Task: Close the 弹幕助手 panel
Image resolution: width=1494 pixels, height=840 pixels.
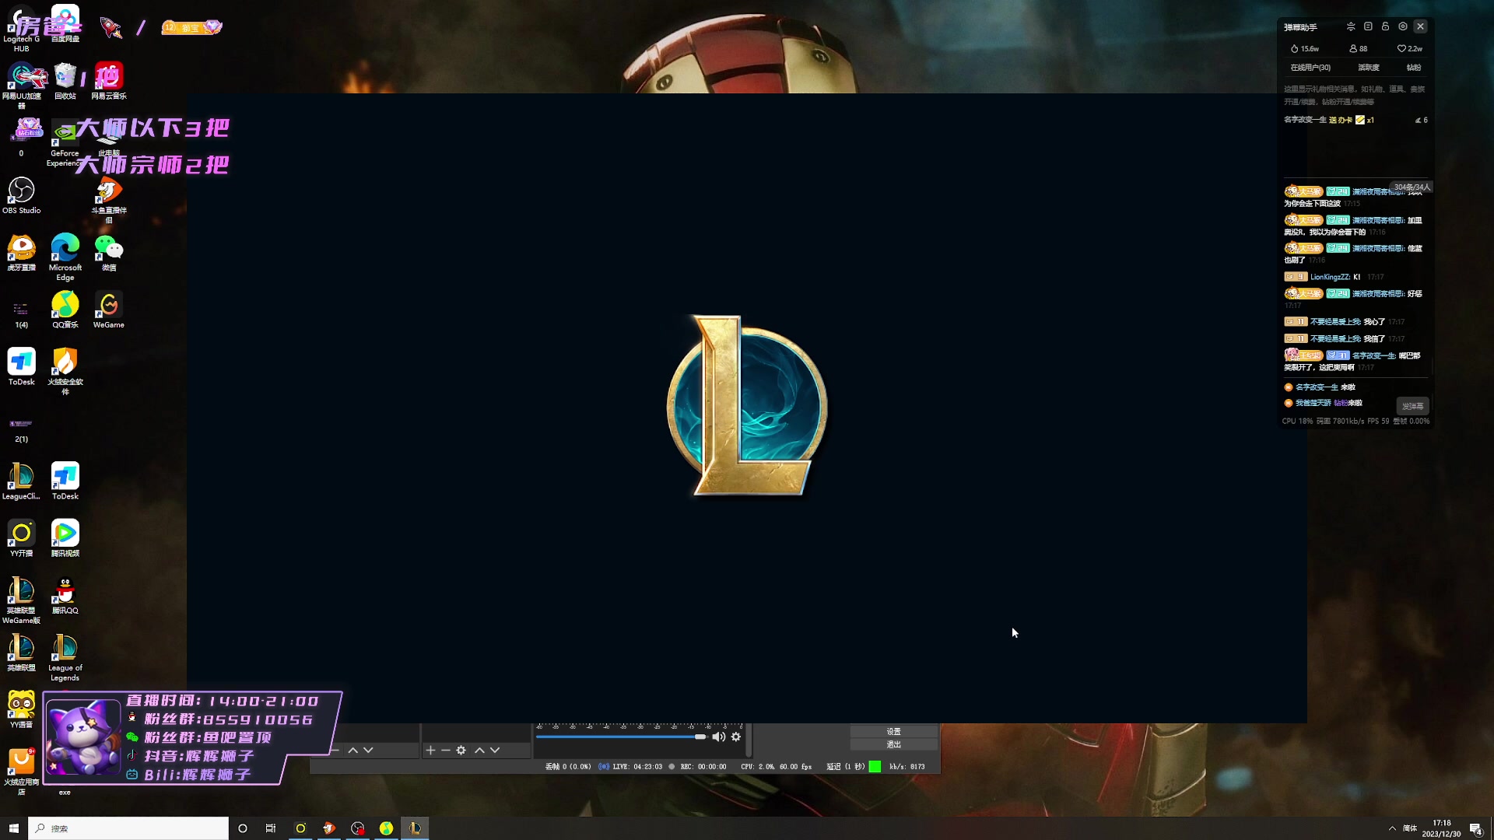Action: click(1421, 26)
